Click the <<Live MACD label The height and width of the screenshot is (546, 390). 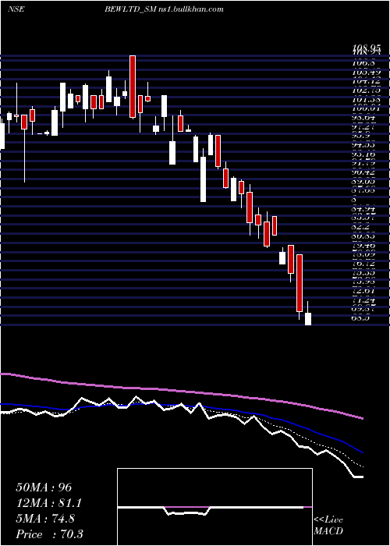coord(328,525)
